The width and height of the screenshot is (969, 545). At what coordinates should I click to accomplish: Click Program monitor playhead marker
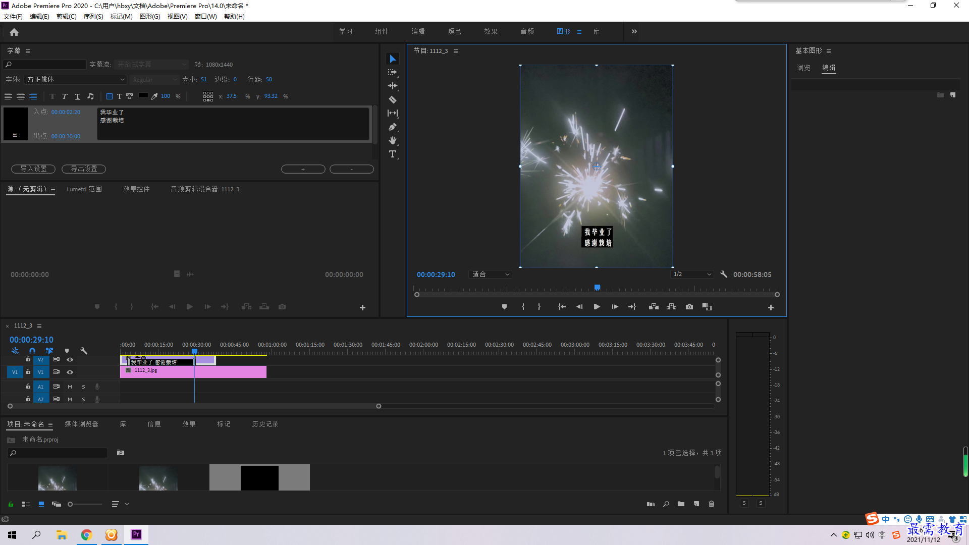coord(597,287)
